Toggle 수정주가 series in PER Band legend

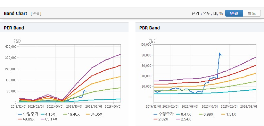(x=28, y=114)
